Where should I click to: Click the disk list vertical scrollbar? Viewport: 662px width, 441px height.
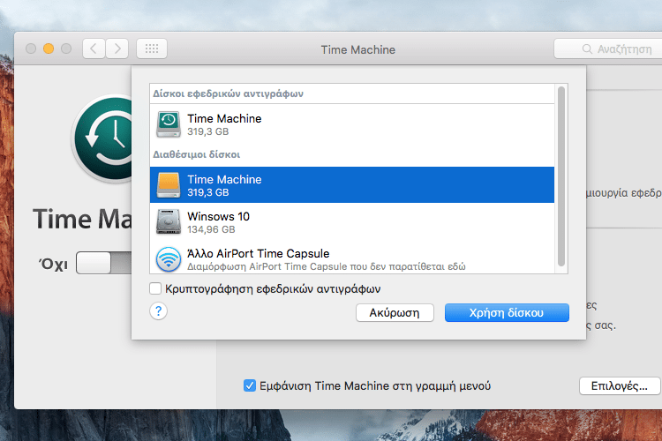[x=561, y=176]
